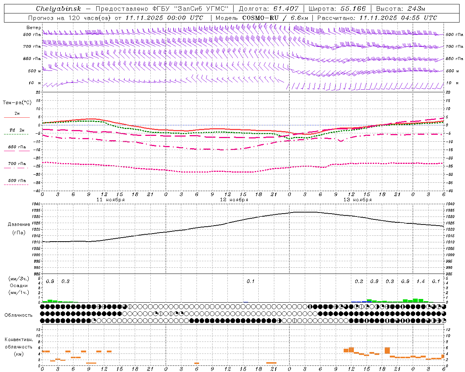The image size is (465, 372).
Task: Click the solid red 2м legend line
Action: click(x=17, y=117)
